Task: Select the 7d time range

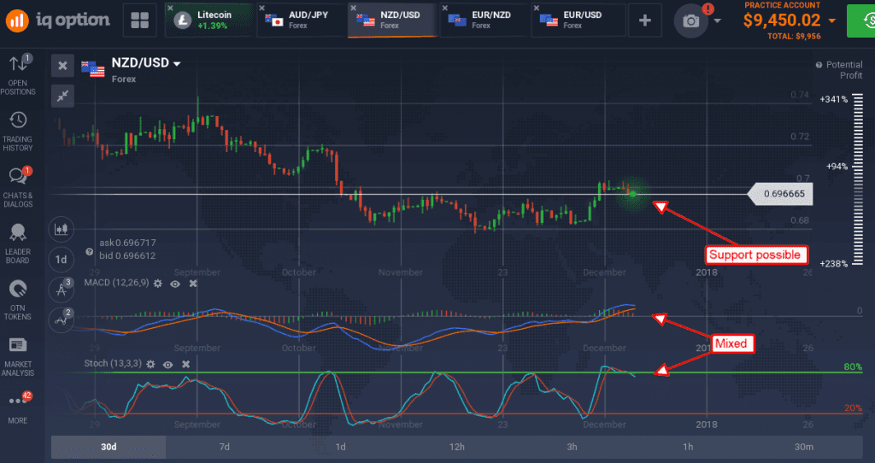Action: click(x=225, y=447)
